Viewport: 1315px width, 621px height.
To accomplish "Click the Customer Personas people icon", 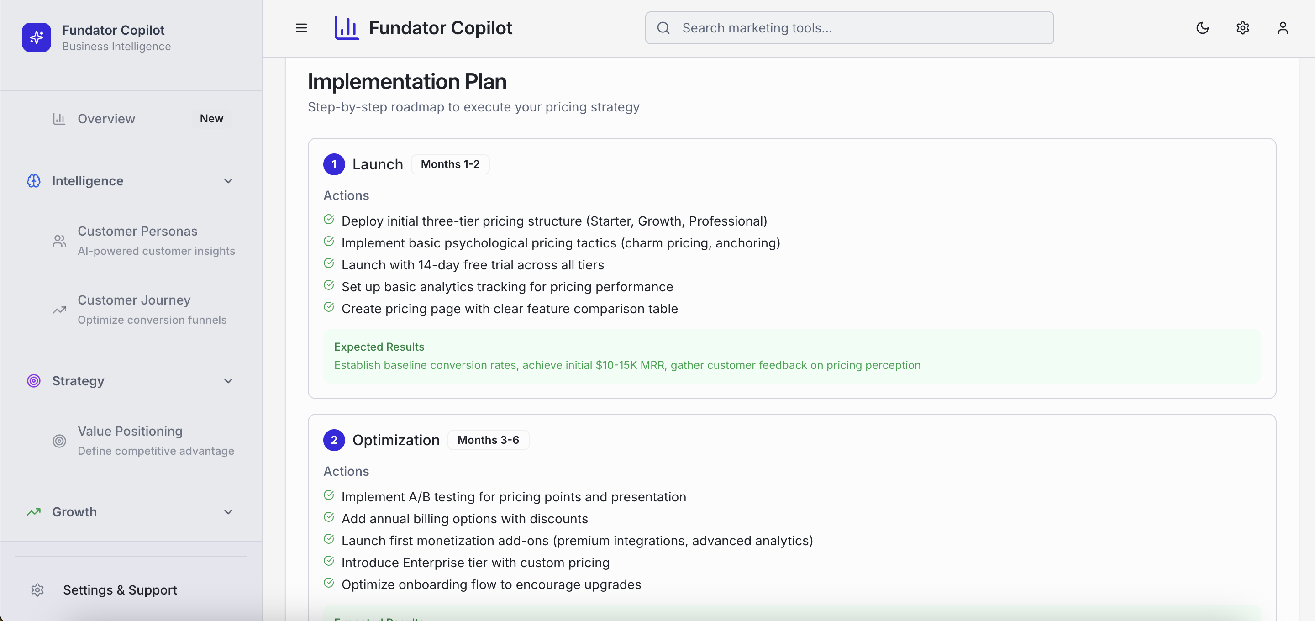I will click(x=59, y=241).
